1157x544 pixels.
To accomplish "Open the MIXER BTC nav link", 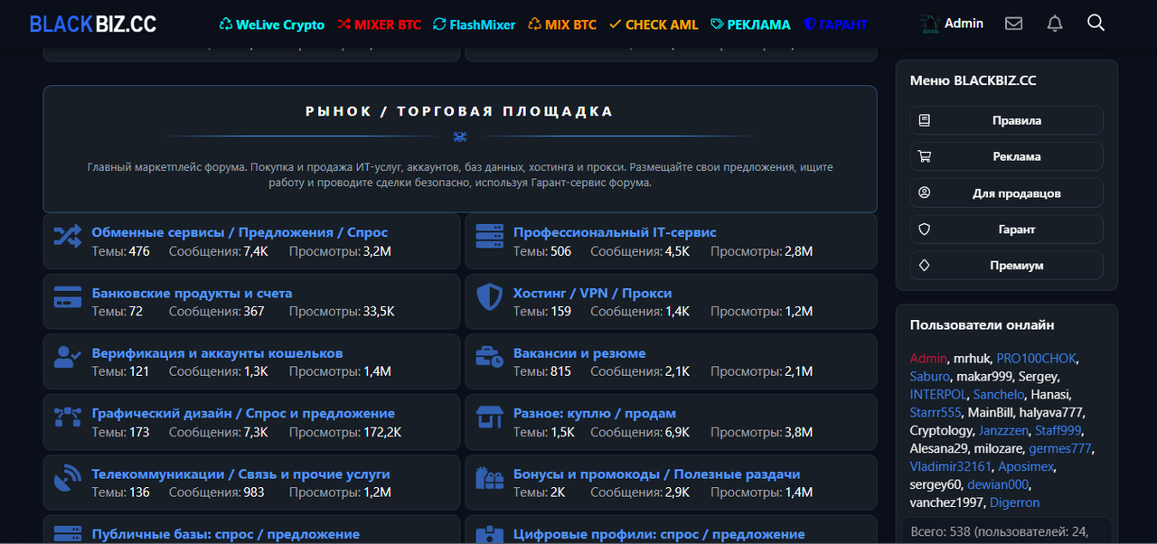I will (x=379, y=24).
